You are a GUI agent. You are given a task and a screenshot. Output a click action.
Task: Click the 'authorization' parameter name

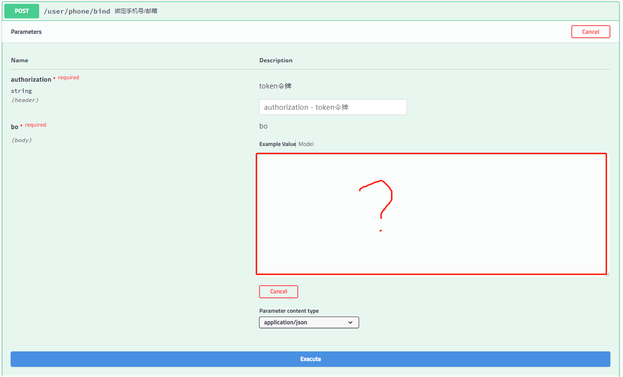click(31, 79)
